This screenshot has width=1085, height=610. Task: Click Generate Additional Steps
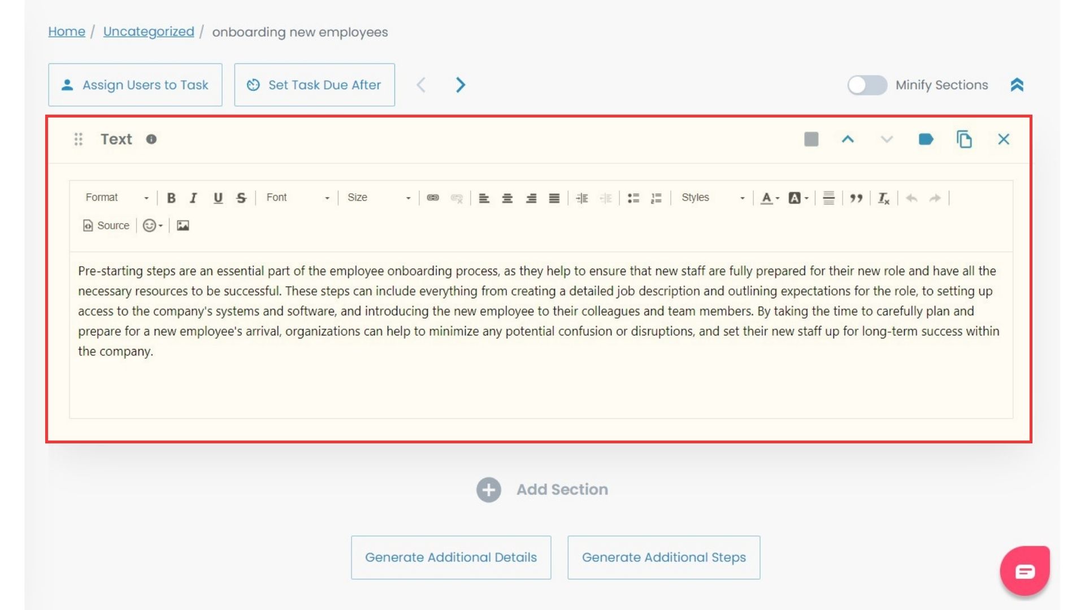664,557
